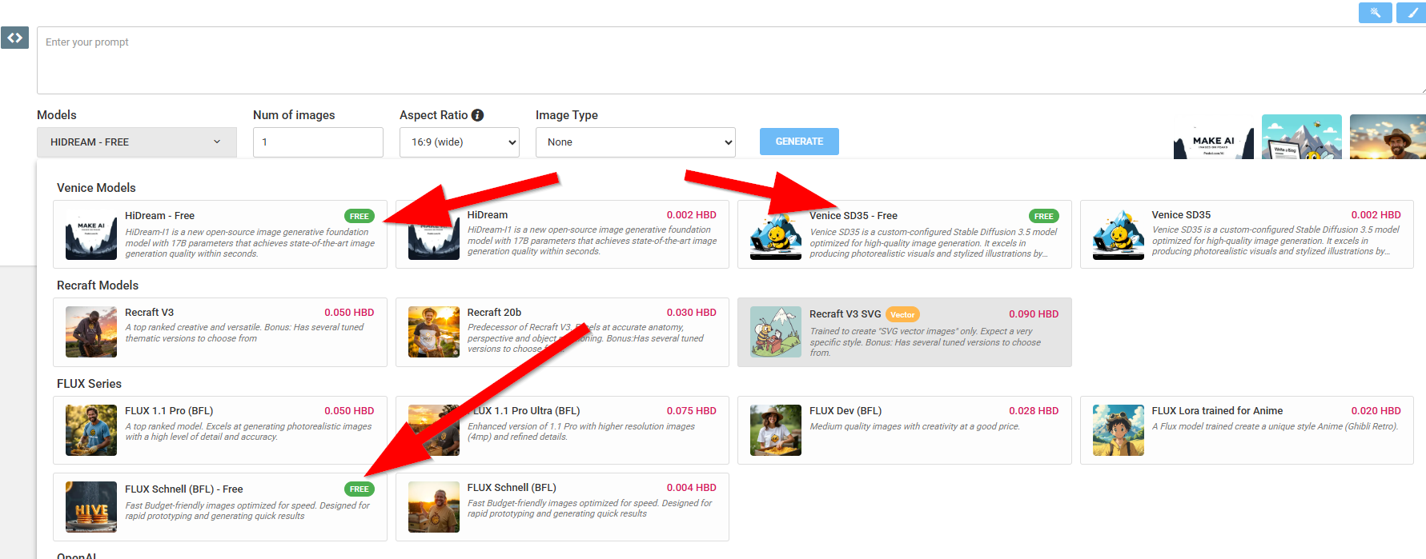Image resolution: width=1426 pixels, height=559 pixels.
Task: Select the FLUX Dev (BFL) model
Action: tap(904, 430)
